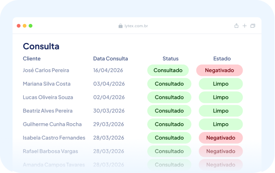This screenshot has width=275, height=173.
Task: Click Limpo badge for Guilherme Cunha Rocha
Action: 221,124
